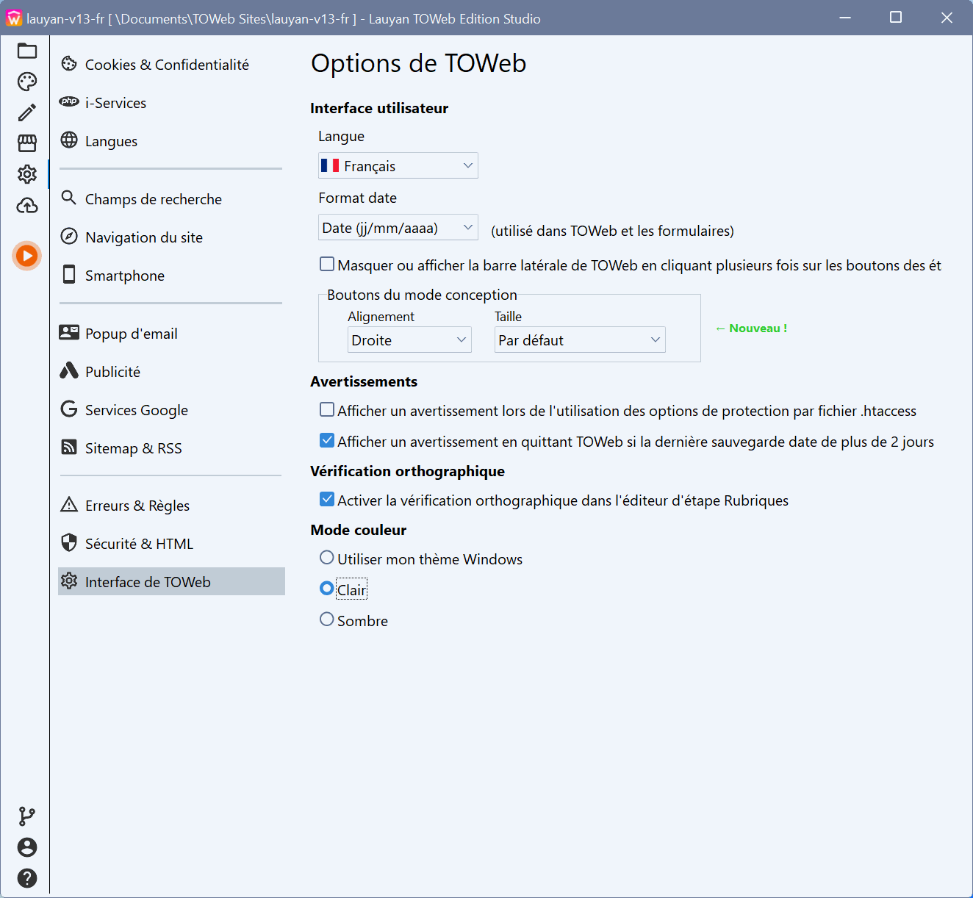Viewport: 973px width, 898px height.
Task: Open the cloud publishing panel
Action: click(x=26, y=206)
